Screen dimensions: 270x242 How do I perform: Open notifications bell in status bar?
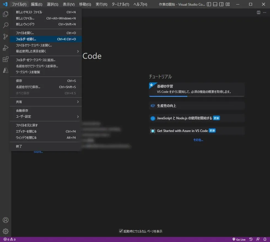point(265,239)
